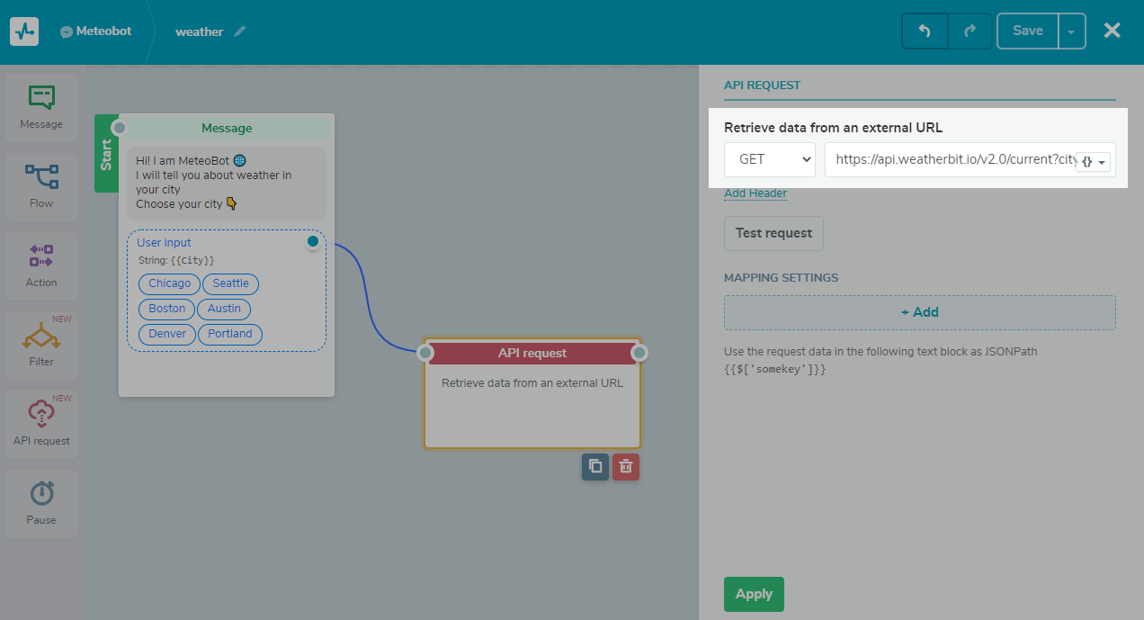The width and height of the screenshot is (1144, 620).
Task: Click the request URL input field
Action: (949, 159)
